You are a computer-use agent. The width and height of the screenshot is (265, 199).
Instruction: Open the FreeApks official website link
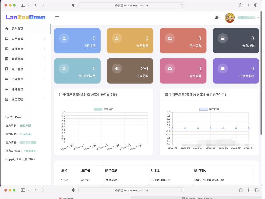coord(26,134)
